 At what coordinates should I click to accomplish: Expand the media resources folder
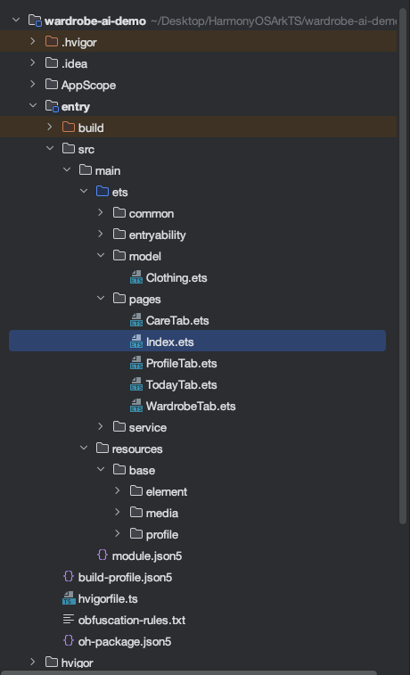[x=117, y=513]
